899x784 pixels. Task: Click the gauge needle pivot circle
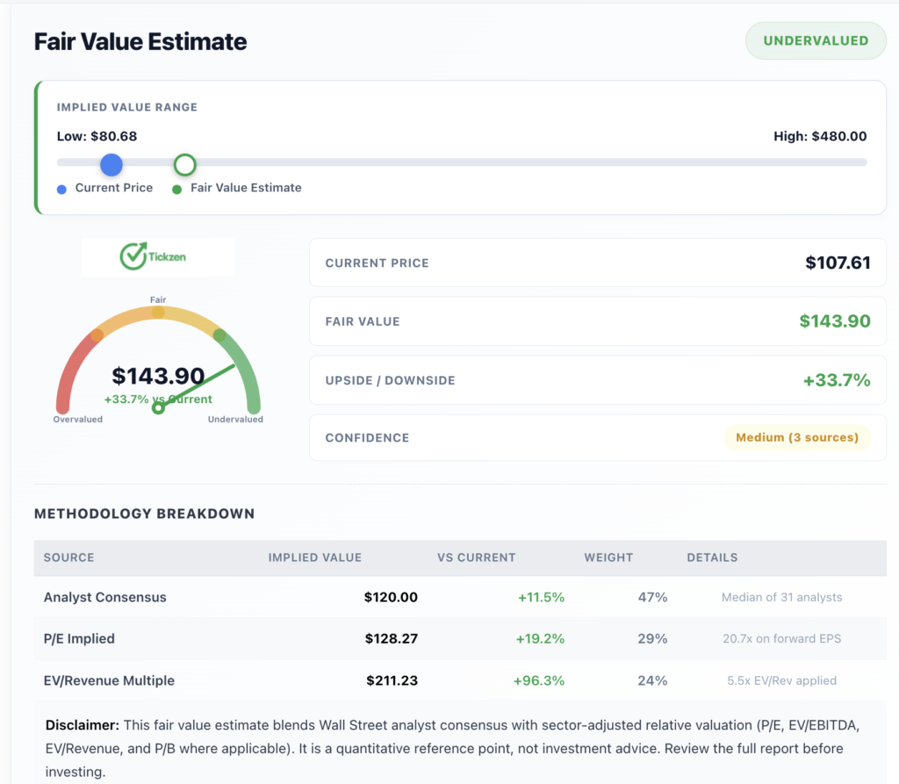158,408
